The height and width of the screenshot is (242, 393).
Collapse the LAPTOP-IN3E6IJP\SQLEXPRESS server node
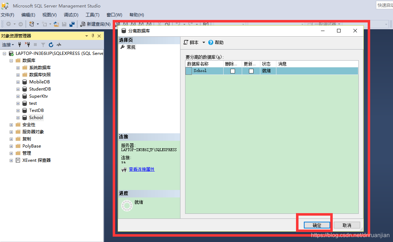point(4,53)
